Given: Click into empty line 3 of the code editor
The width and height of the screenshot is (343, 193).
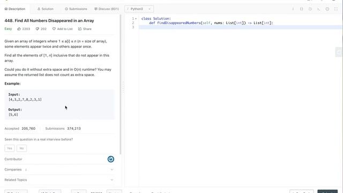Looking at the screenshot, I should 240,27.
